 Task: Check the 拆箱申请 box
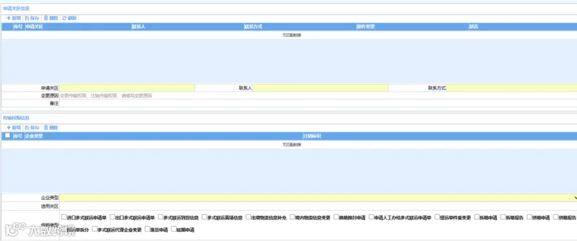pos(476,217)
